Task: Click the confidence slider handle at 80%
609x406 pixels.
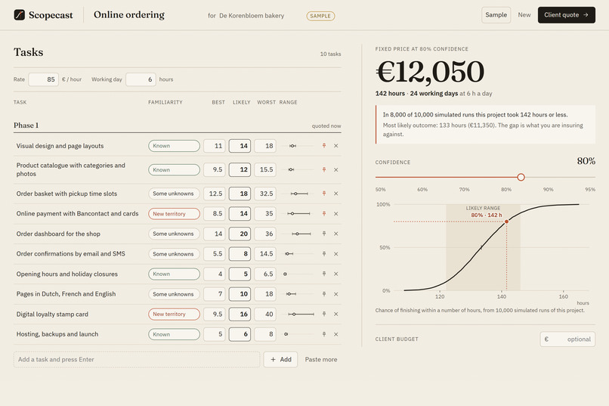Action: pos(521,177)
